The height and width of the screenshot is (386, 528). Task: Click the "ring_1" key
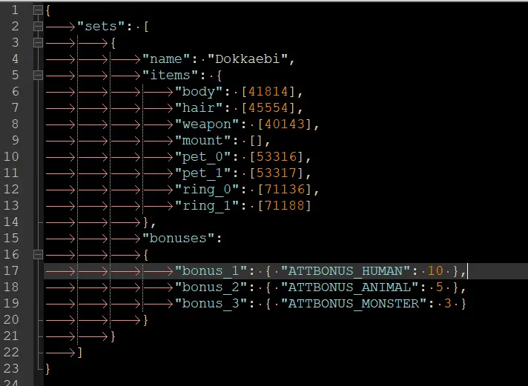click(x=207, y=206)
